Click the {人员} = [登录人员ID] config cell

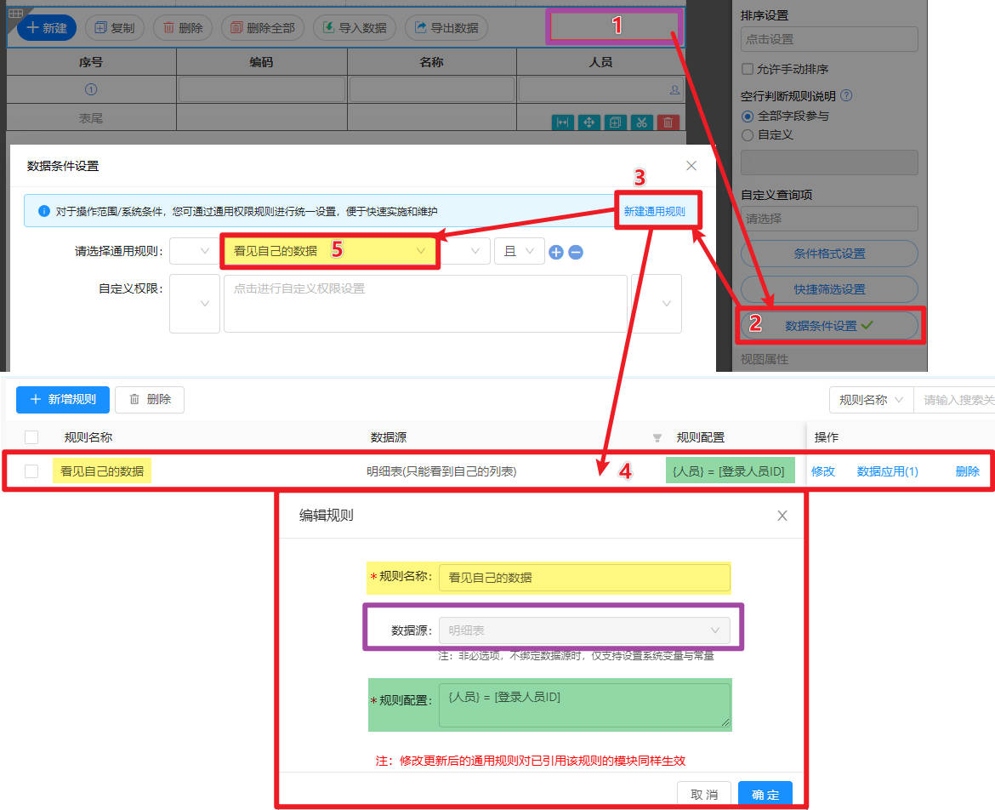coord(729,471)
